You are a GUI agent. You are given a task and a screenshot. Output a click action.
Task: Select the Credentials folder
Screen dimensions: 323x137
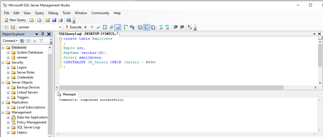point(25,77)
